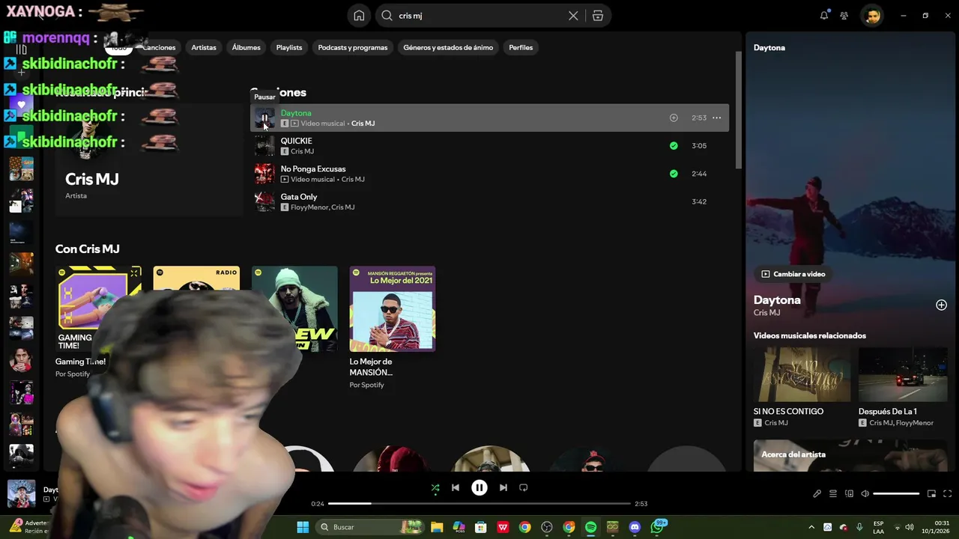Clear the 'cris mj' search text

[x=573, y=16]
